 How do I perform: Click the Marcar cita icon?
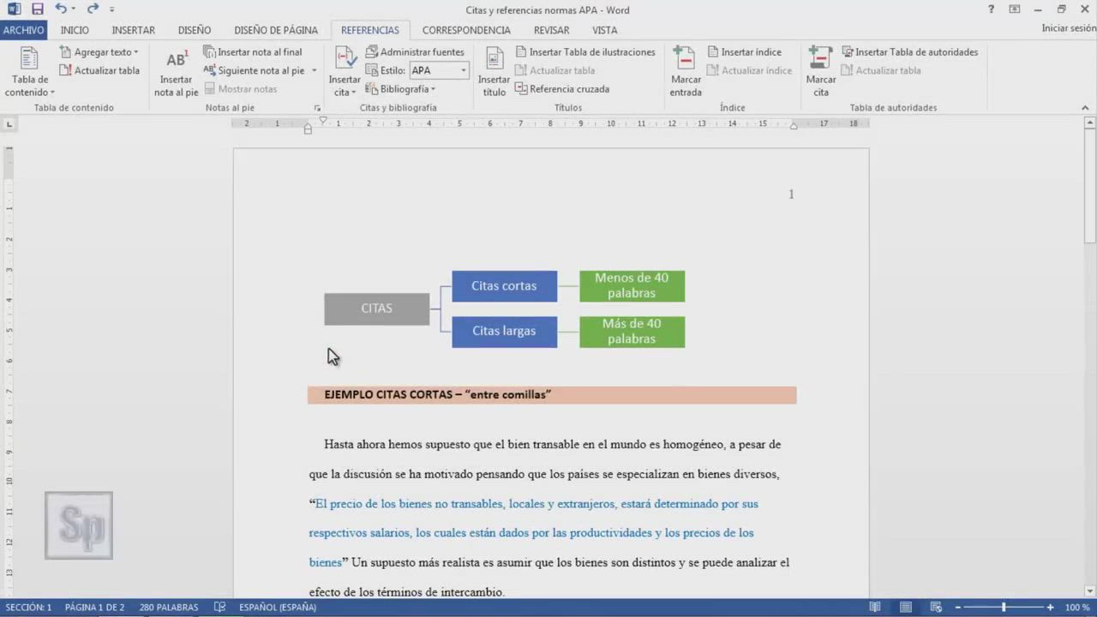point(820,60)
